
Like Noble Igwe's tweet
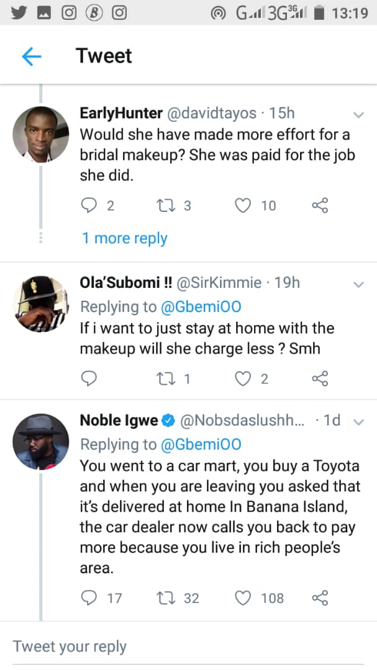(243, 598)
